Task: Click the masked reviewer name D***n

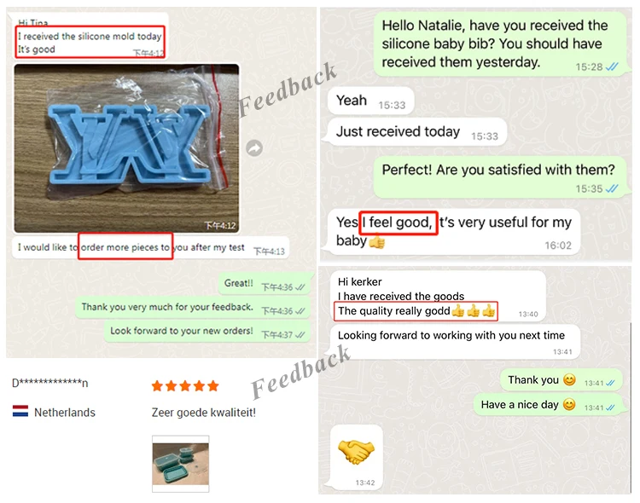Action: point(49,383)
